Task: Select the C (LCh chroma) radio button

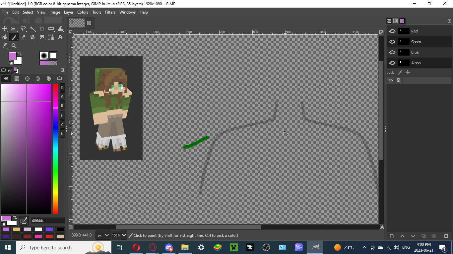Action: click(x=62, y=125)
